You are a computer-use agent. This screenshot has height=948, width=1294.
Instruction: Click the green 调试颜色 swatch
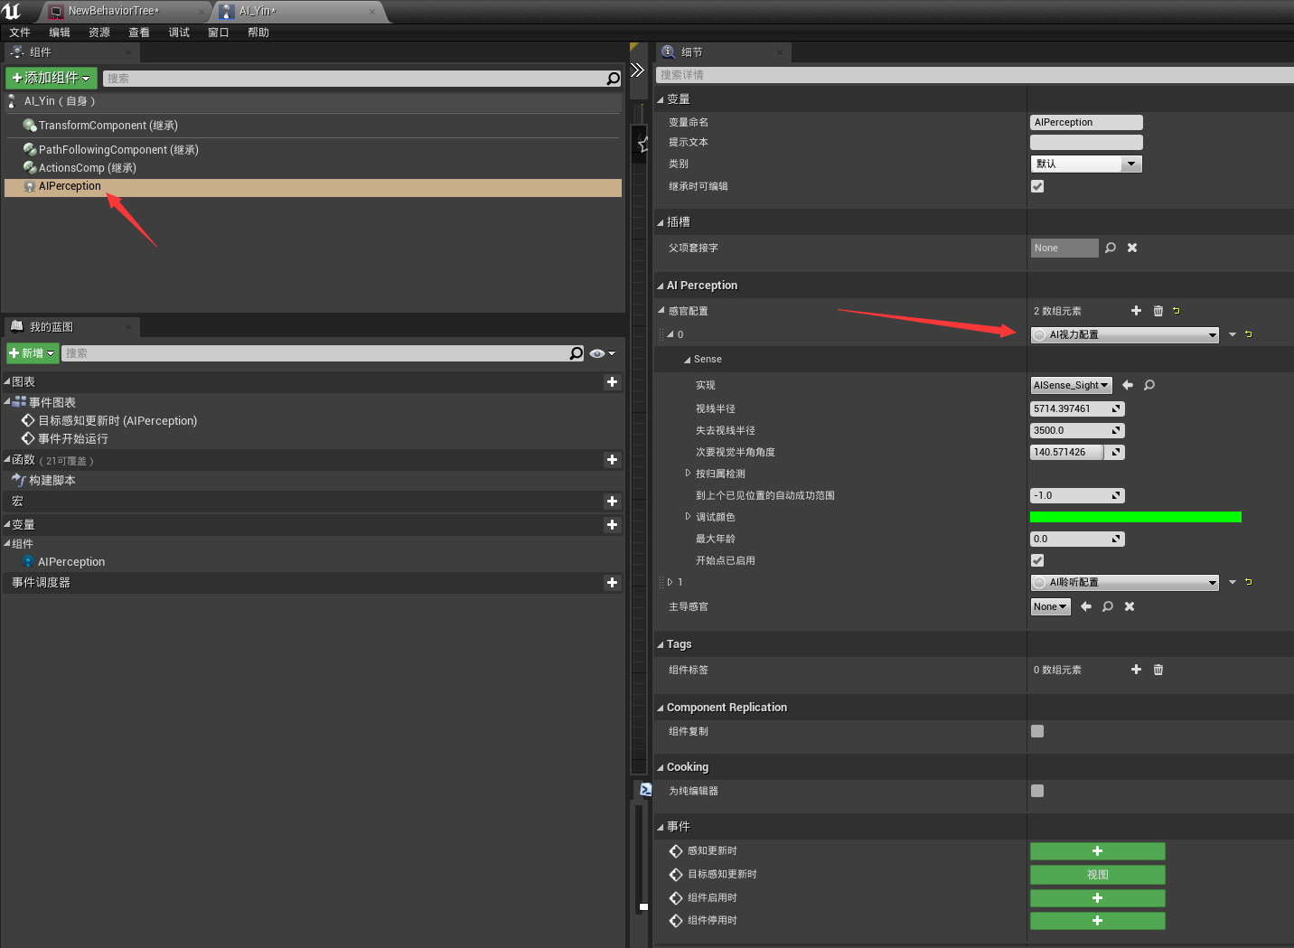[x=1135, y=517]
